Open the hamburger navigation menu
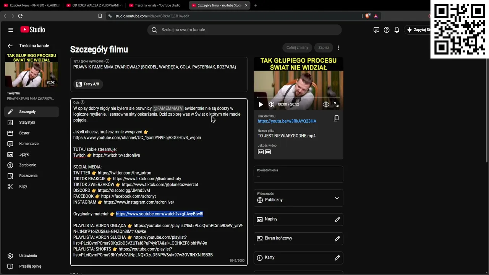489x275 pixels. click(x=11, y=30)
